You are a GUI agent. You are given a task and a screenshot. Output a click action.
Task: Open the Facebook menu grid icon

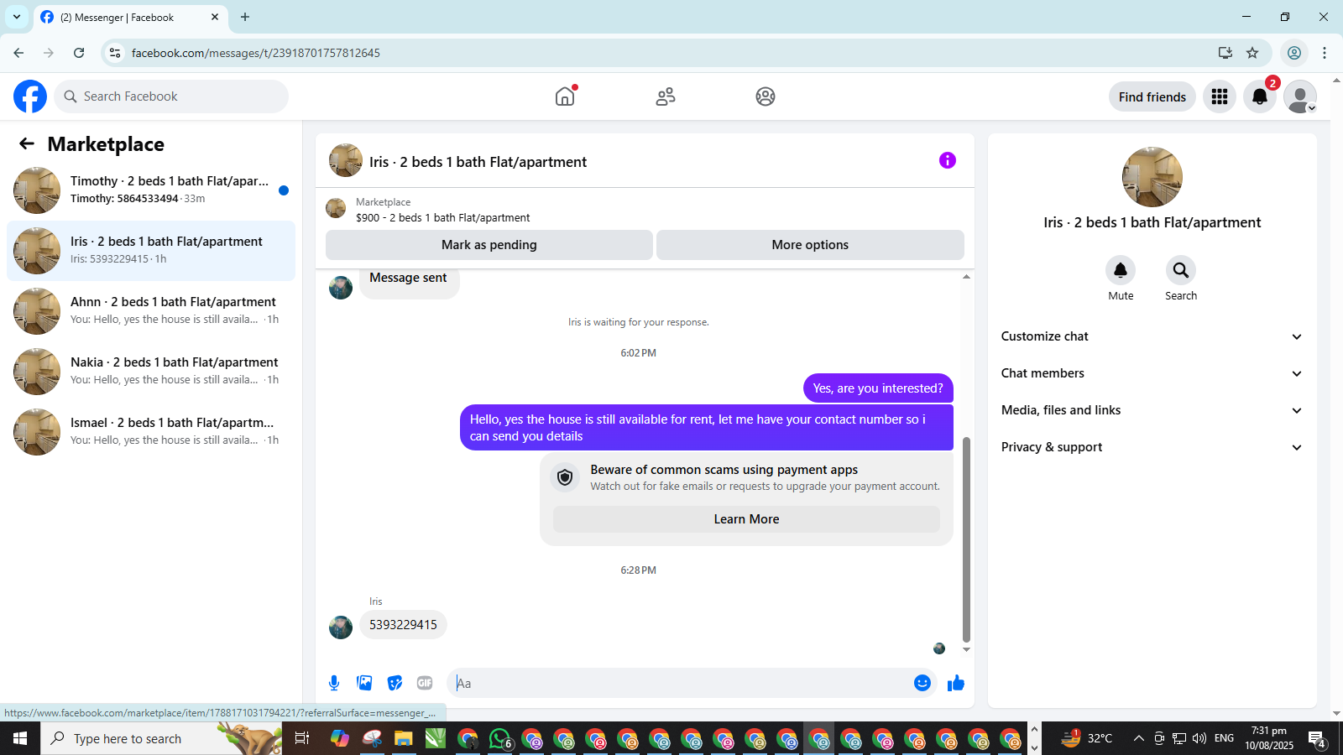[x=1220, y=96]
